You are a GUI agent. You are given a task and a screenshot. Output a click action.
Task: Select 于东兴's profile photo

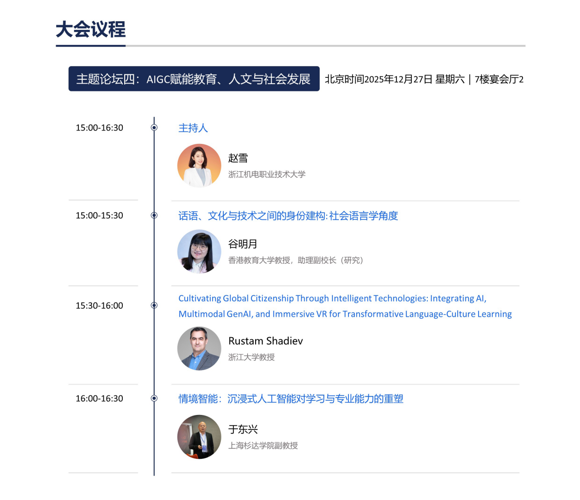[199, 437]
